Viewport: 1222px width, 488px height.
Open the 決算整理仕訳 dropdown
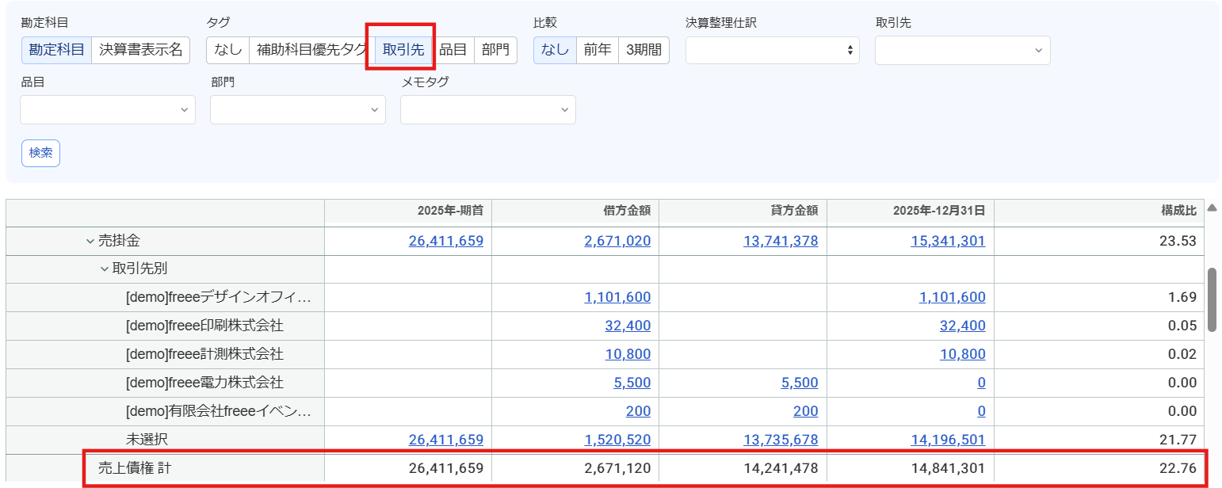point(773,50)
